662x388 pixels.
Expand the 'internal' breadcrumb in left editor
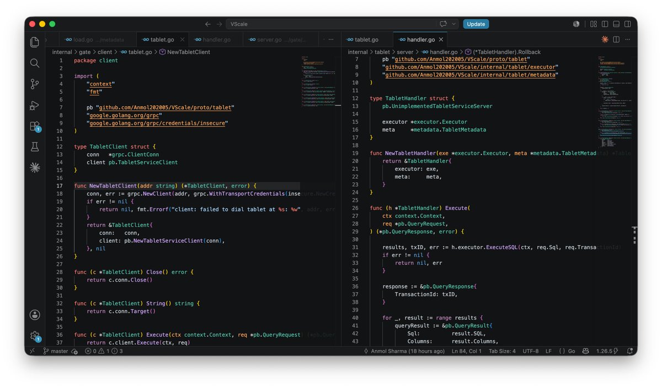(x=62, y=52)
